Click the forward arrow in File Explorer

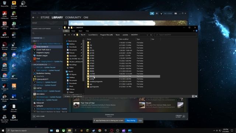coord(69,35)
